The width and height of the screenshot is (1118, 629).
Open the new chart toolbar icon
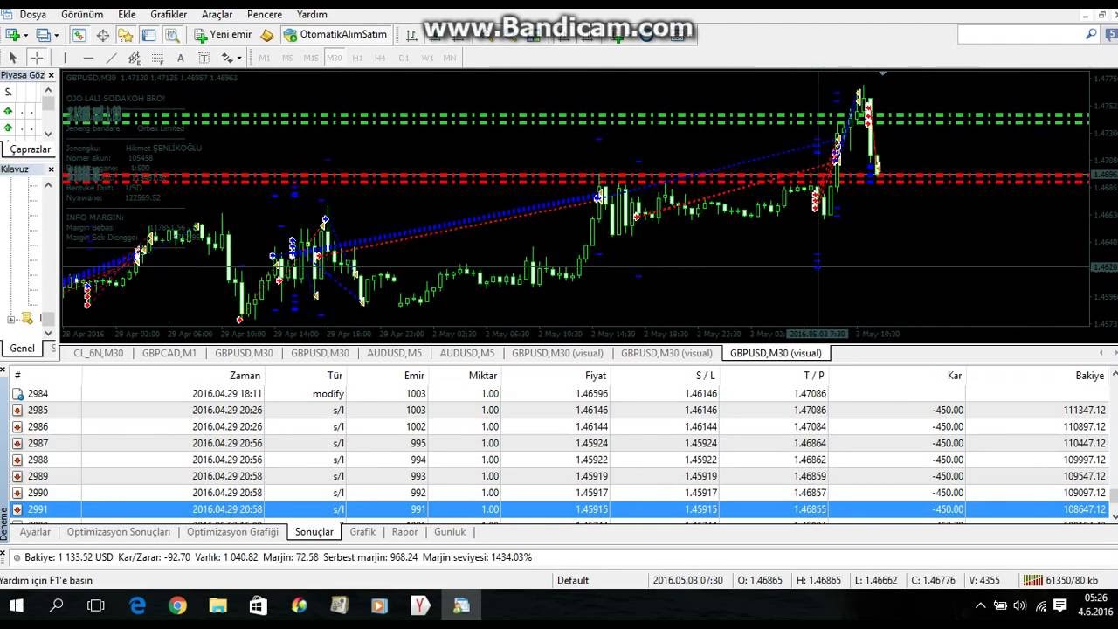(12, 35)
